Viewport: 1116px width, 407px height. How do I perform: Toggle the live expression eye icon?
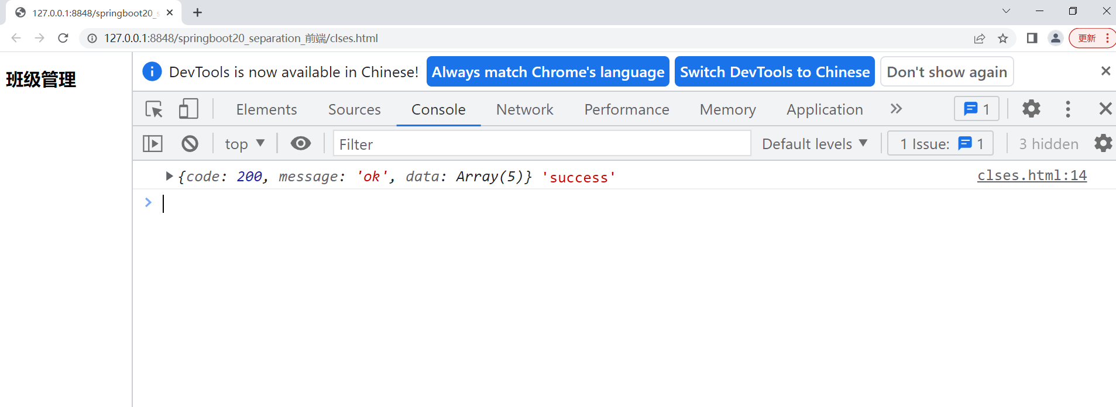pos(301,143)
